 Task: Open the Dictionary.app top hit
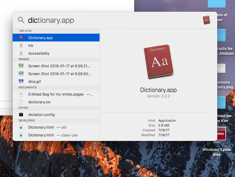point(56,38)
